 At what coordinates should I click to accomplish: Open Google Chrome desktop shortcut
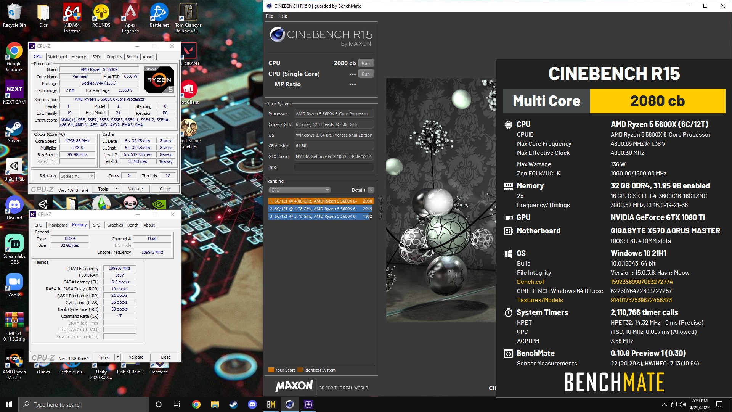pos(14,56)
